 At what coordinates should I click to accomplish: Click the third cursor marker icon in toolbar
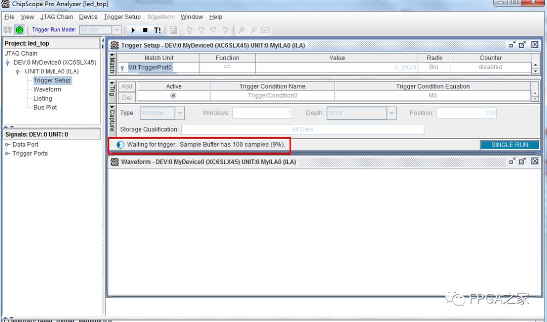tap(213, 30)
